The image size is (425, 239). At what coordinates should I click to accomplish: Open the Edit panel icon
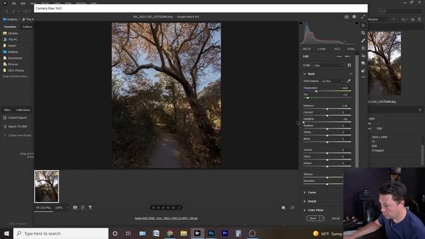click(363, 25)
